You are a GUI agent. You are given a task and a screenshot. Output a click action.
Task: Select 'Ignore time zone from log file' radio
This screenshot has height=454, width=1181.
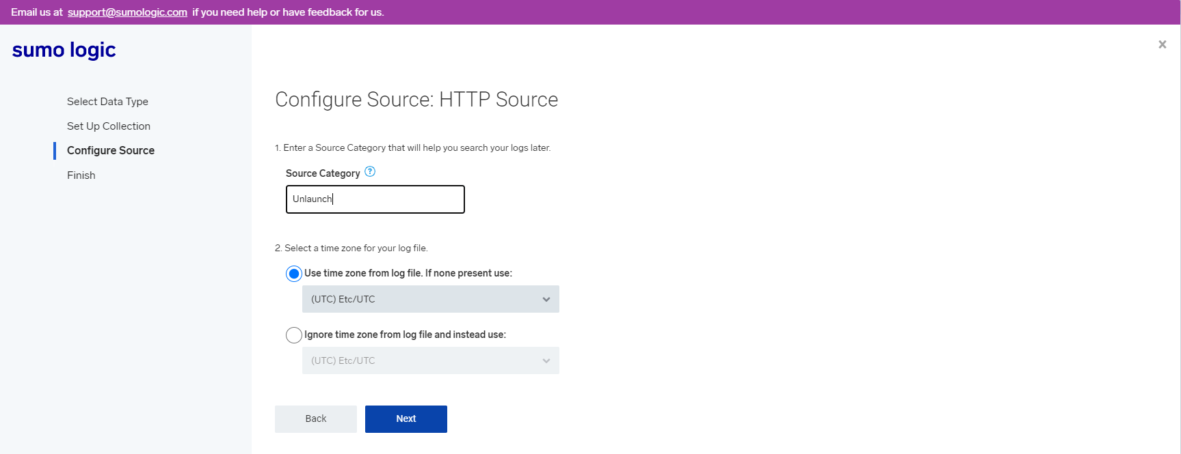click(294, 335)
